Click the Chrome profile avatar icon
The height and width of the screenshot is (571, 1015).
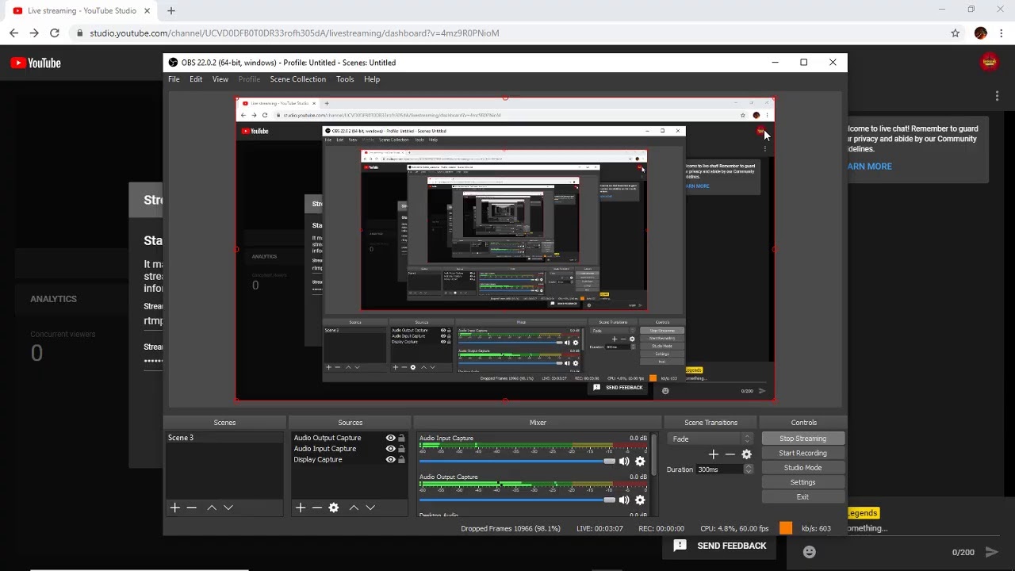pos(981,33)
